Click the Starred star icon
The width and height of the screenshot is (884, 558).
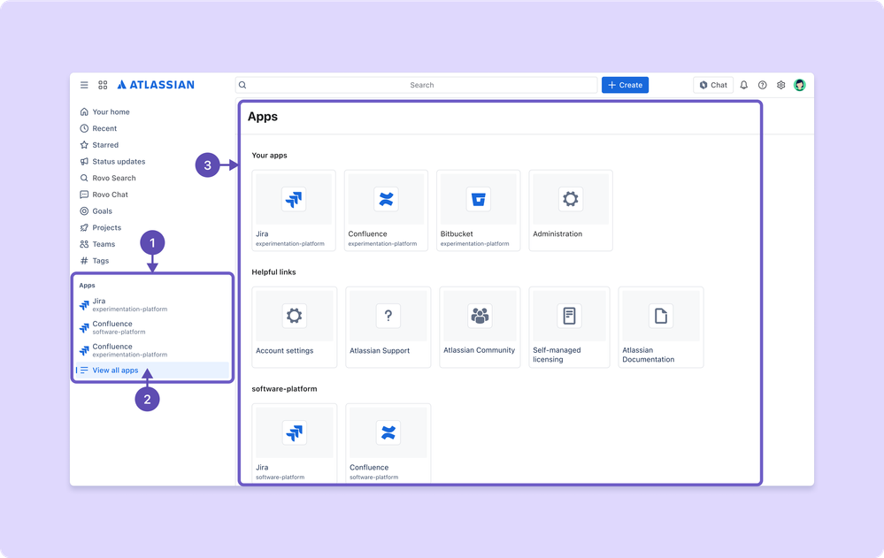84,145
